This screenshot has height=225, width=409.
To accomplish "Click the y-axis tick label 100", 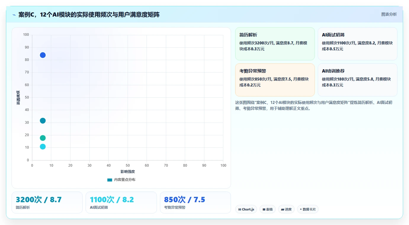I will pos(26,35).
